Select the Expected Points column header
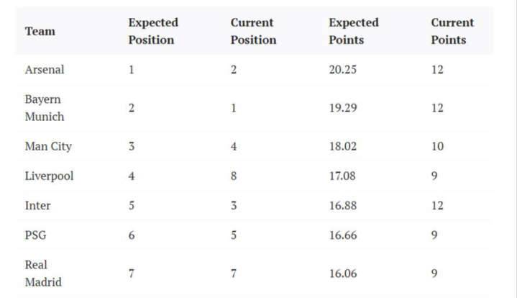Image resolution: width=517 pixels, height=298 pixels. pyautogui.click(x=354, y=32)
